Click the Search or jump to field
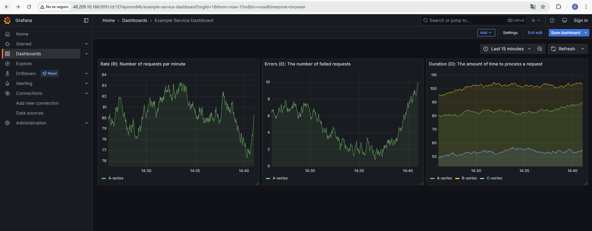592x231 pixels. coord(473,20)
